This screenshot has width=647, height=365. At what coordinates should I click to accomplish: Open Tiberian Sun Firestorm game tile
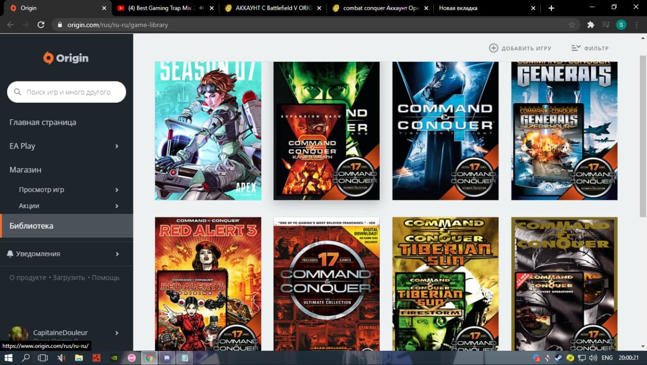[445, 284]
